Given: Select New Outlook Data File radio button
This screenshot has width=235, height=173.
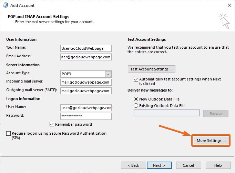Looking at the screenshot, I should tap(136, 99).
